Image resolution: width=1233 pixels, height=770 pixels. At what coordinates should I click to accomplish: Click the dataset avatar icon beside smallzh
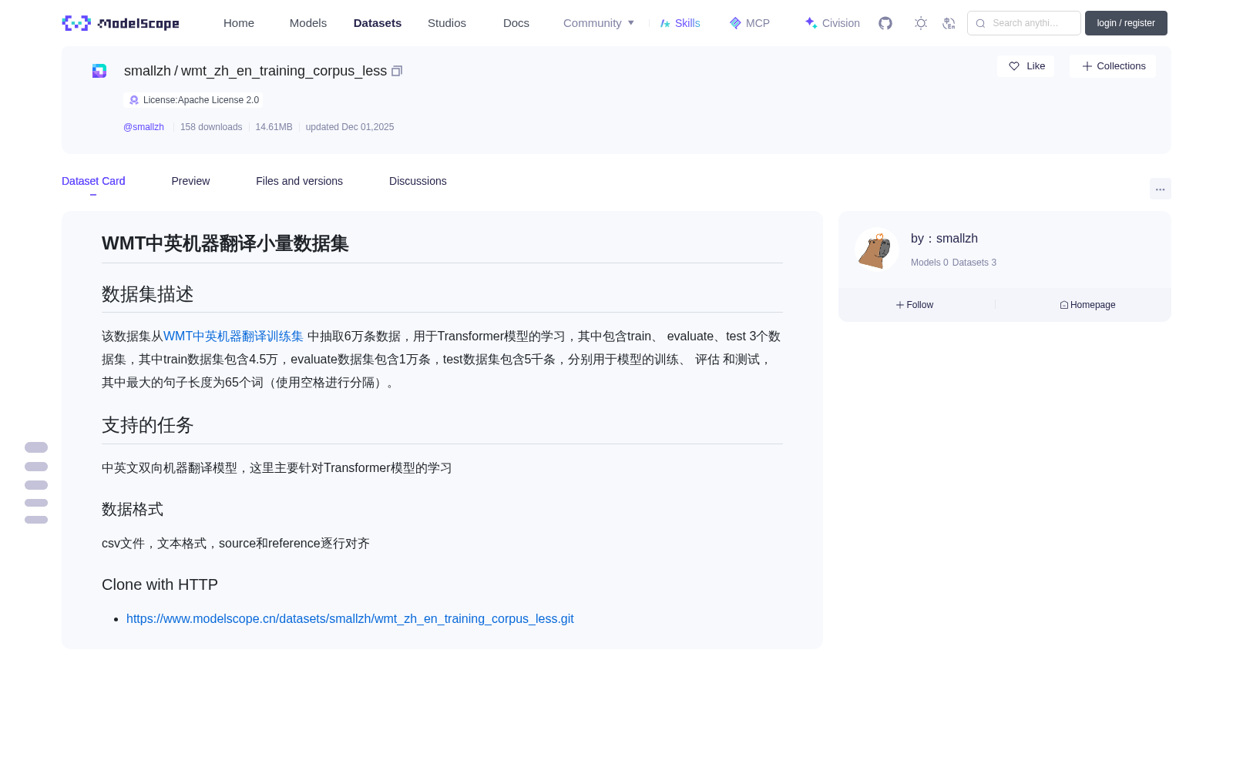coord(99,71)
